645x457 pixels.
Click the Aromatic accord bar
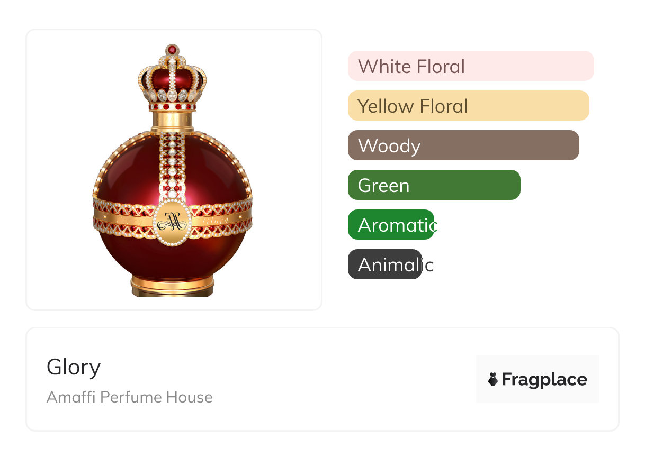point(391,225)
